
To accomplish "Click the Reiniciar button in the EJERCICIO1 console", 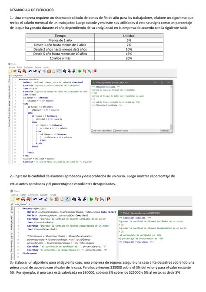I will [165, 131].
